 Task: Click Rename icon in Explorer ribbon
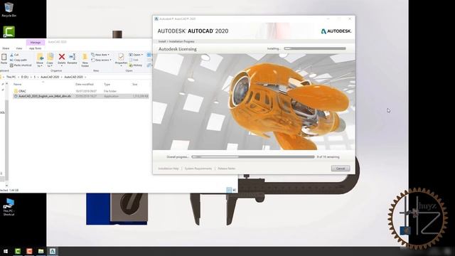click(73, 57)
